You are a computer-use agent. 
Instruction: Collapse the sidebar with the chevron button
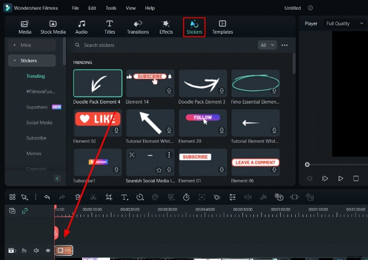(x=57, y=179)
